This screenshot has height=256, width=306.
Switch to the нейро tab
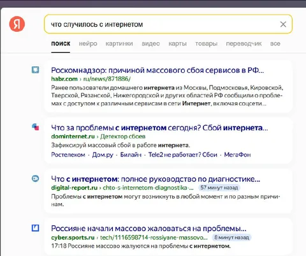tap(88, 43)
